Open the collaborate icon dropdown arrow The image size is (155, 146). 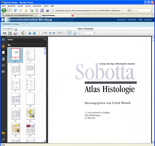18,33
